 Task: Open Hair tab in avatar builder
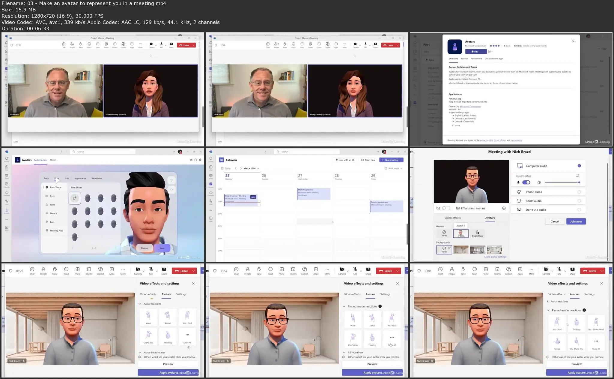(67, 178)
